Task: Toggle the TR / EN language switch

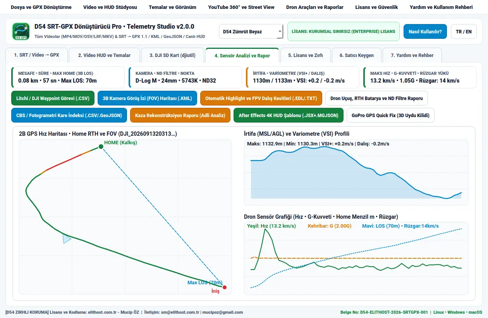Action: click(x=464, y=32)
